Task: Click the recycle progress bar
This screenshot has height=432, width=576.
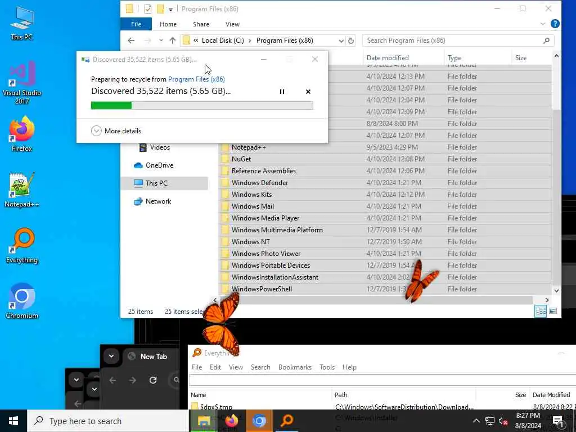Action: (202, 106)
